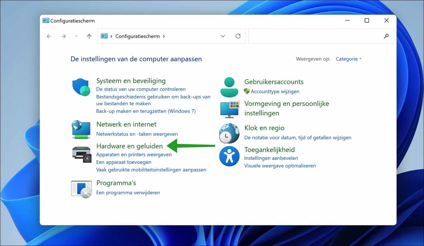Viewport: 424px width, 246px height.
Task: Click Een apparaat toevoegen
Action: [124, 162]
